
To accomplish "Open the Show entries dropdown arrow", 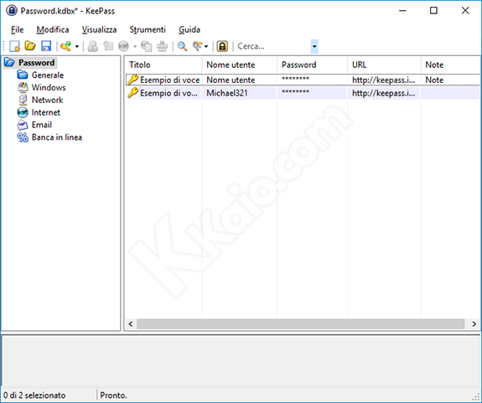I will [206, 47].
